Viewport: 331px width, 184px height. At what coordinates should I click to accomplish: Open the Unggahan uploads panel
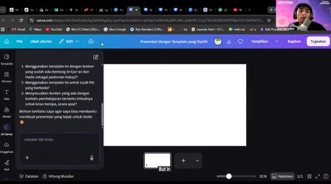6,148
